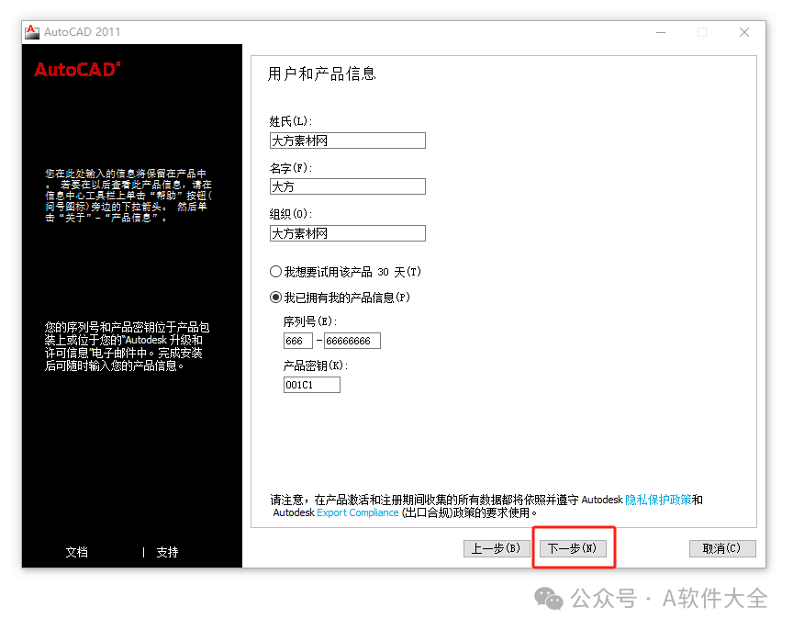Image resolution: width=793 pixels, height=630 pixels.
Task: Click the AutoCAD 2011 title bar icon
Action: tap(32, 32)
